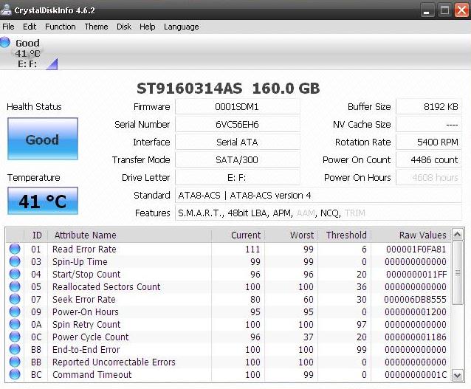Select the Power Cycle Count attribute name

coord(90,337)
